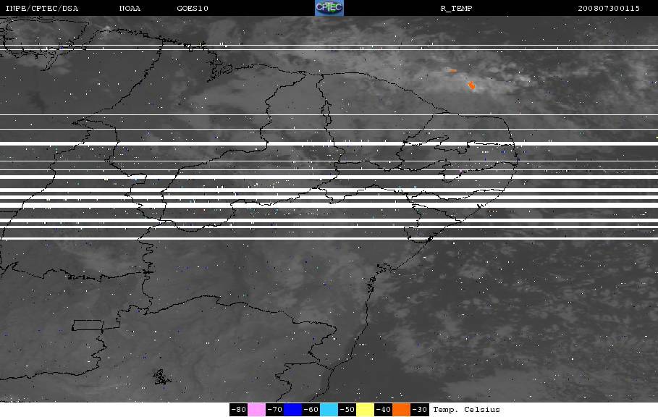This screenshot has width=658, height=417.
Task: Click the -50 legend value label
Action: 347,410
